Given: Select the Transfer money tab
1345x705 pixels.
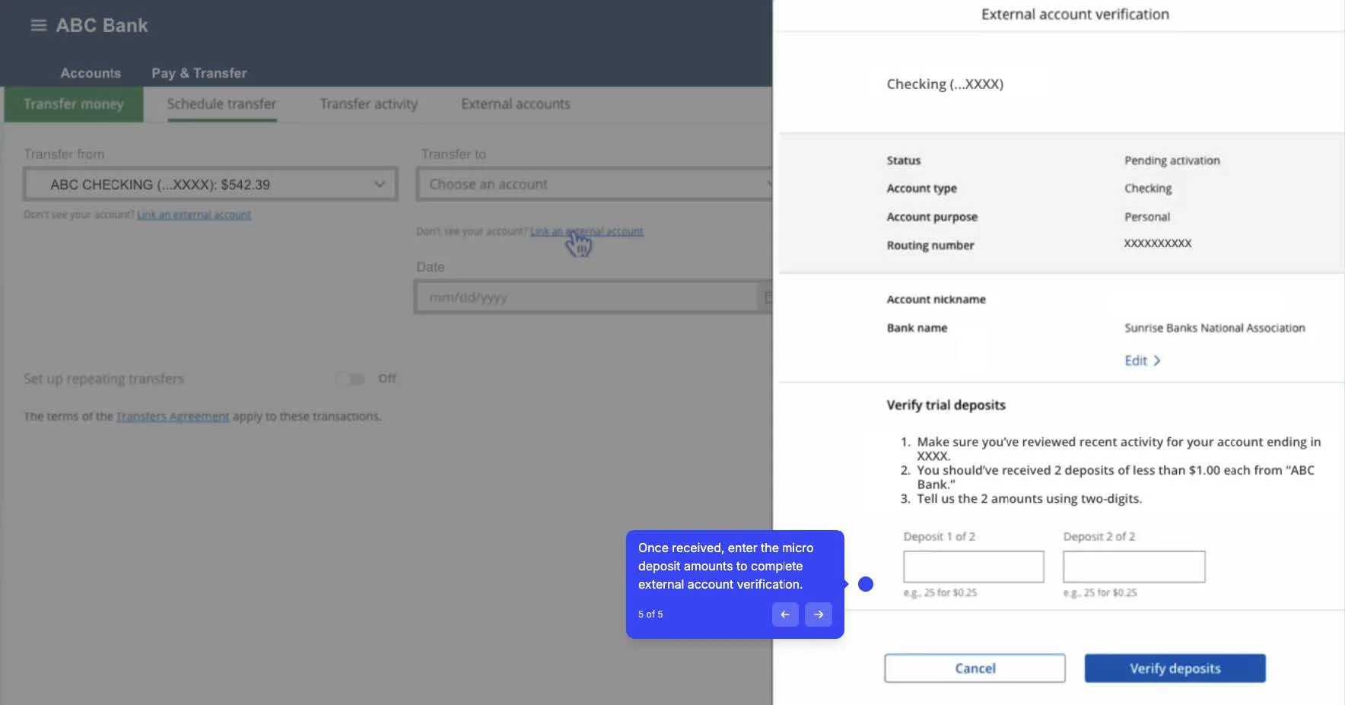Looking at the screenshot, I should [74, 104].
